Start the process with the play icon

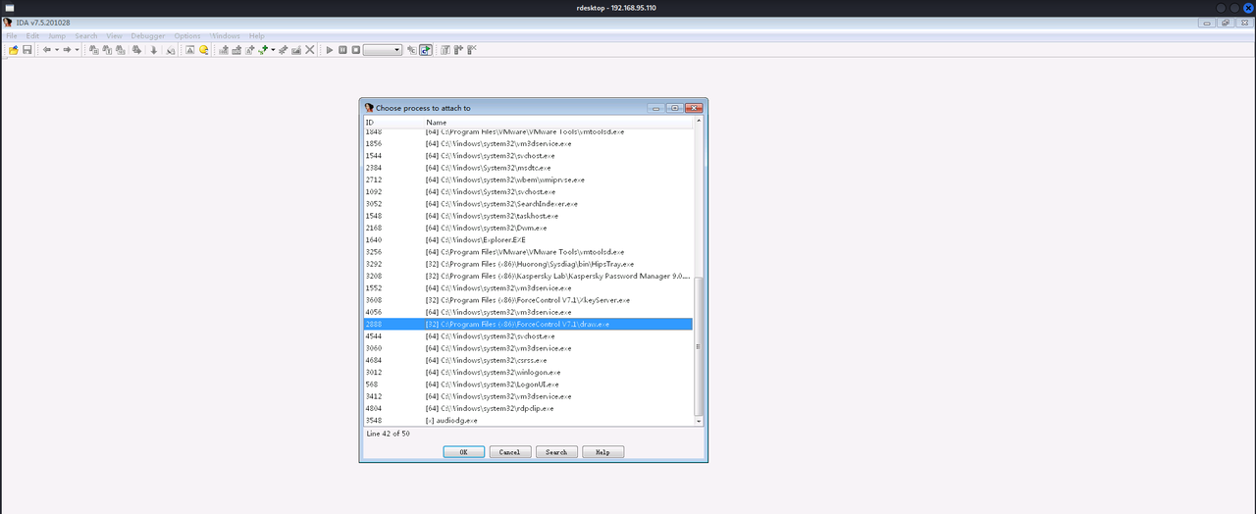point(330,50)
